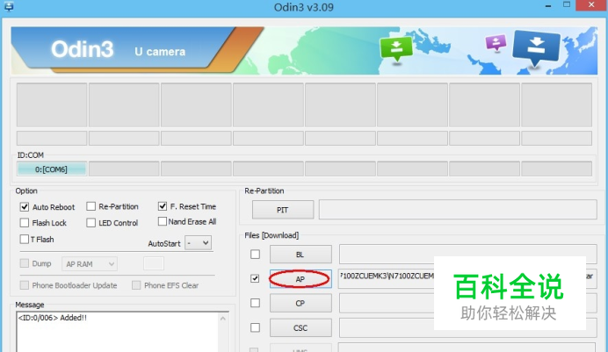Select the 0:[COM6] port slot
This screenshot has height=352, width=608.
point(51,169)
